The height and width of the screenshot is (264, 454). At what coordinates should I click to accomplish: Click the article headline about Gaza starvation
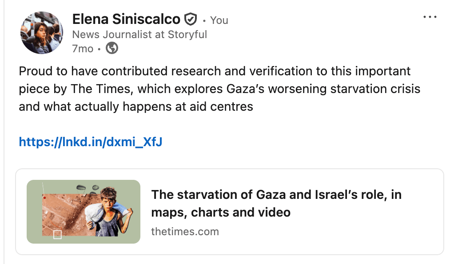click(x=276, y=195)
